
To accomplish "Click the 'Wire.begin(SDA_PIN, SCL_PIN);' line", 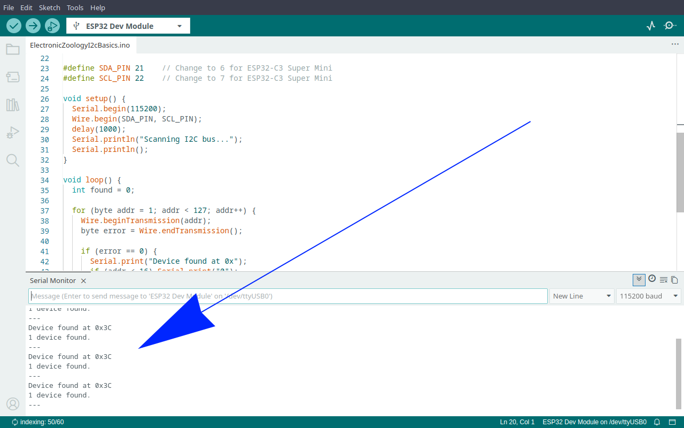I will tap(137, 119).
